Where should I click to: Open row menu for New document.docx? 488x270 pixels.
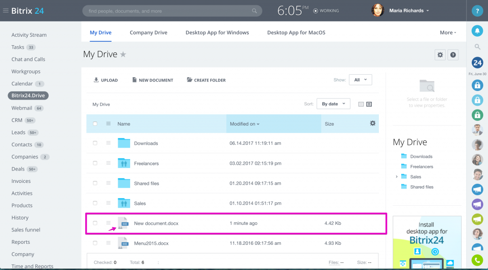pos(108,223)
